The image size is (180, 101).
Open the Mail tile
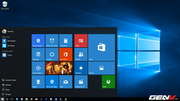(x=66, y=82)
